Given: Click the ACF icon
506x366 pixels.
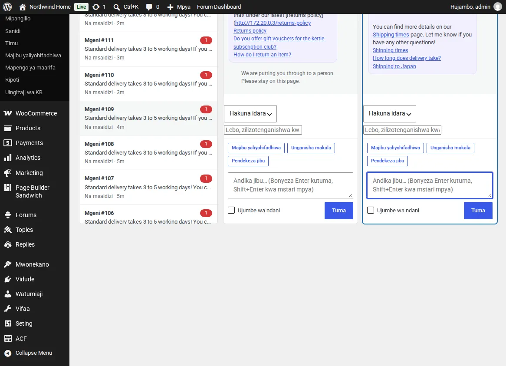Looking at the screenshot, I should pyautogui.click(x=8, y=339).
